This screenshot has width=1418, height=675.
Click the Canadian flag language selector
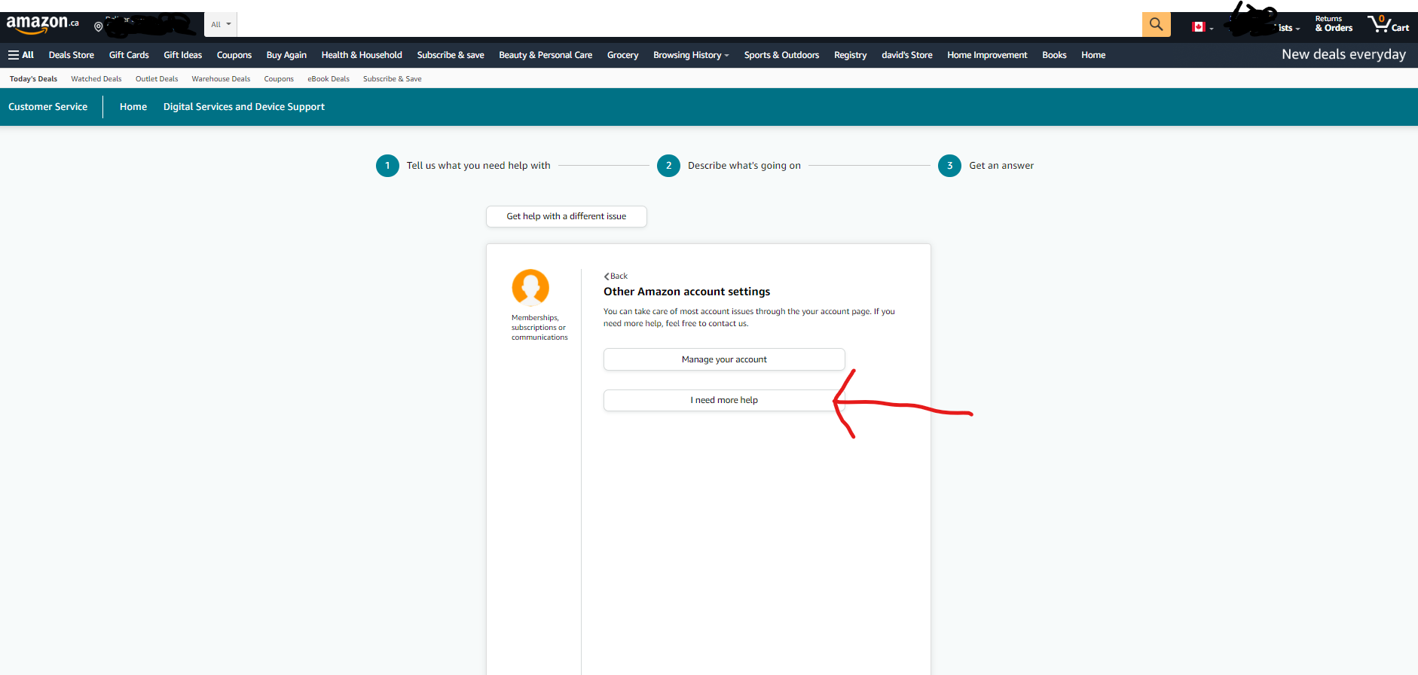coord(1203,27)
